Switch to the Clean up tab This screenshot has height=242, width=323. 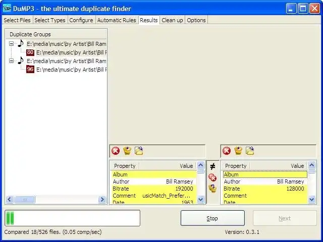click(x=172, y=20)
